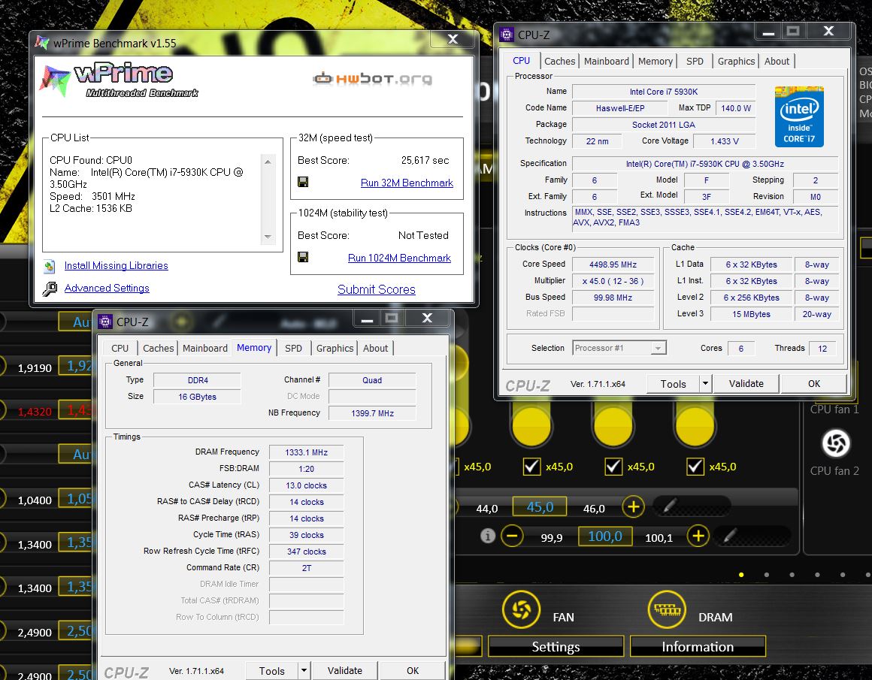Switch to CPU tab in CPU-Z Memory window

(x=120, y=348)
